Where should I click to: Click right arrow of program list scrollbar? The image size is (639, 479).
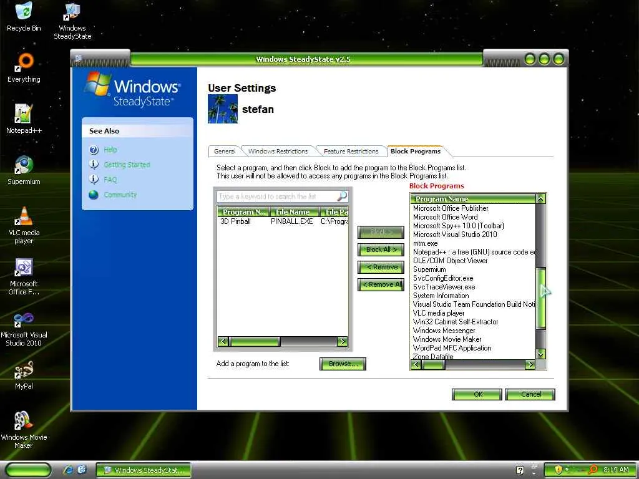(343, 341)
